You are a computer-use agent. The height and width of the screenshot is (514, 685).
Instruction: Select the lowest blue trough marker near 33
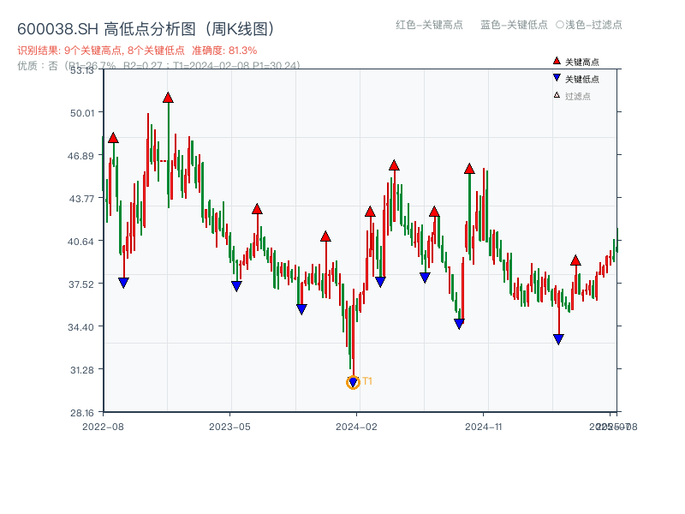(x=559, y=338)
